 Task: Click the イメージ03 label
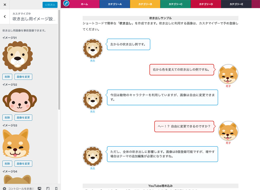10,125
